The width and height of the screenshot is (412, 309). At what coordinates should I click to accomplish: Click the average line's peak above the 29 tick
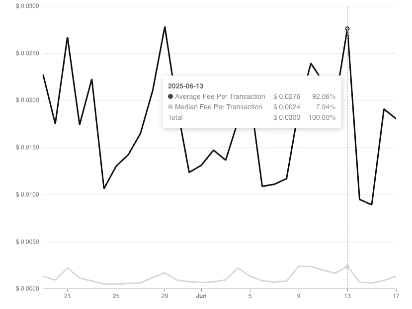[x=165, y=27]
